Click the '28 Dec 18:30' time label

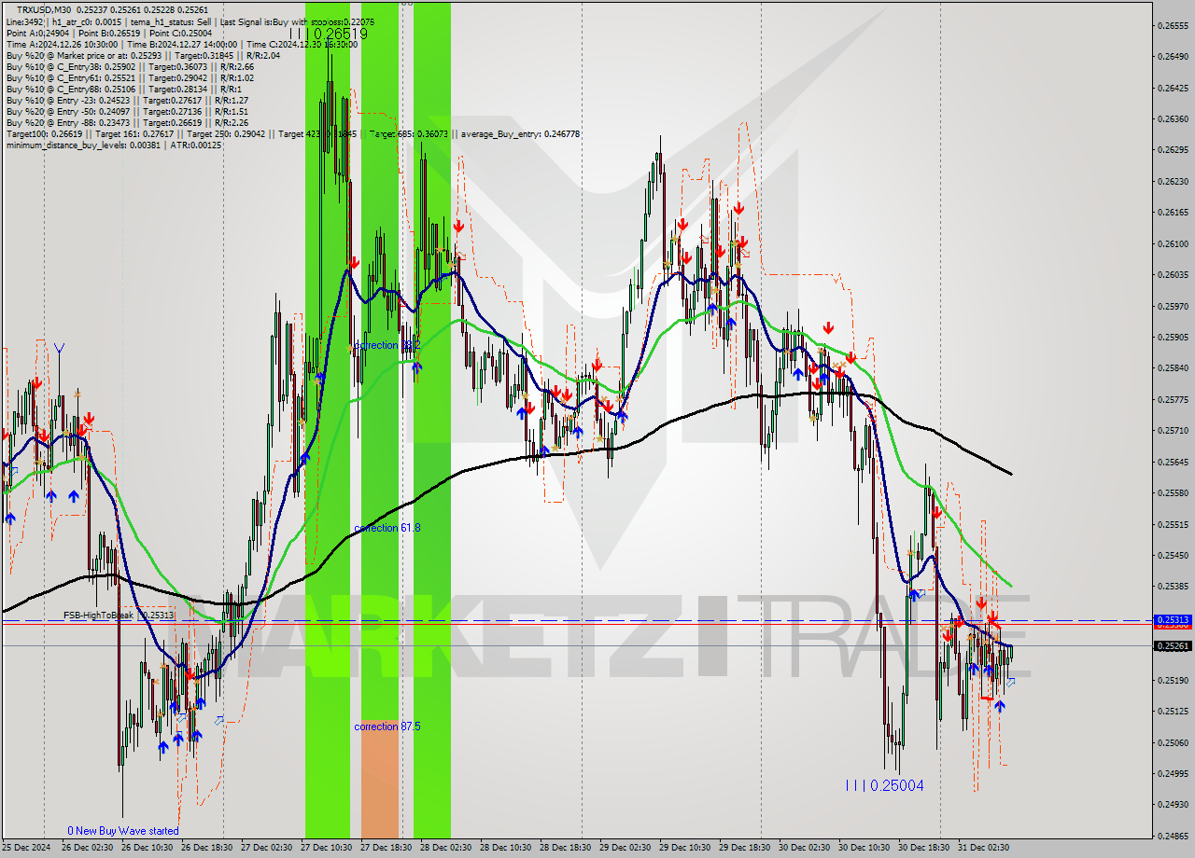566,848
